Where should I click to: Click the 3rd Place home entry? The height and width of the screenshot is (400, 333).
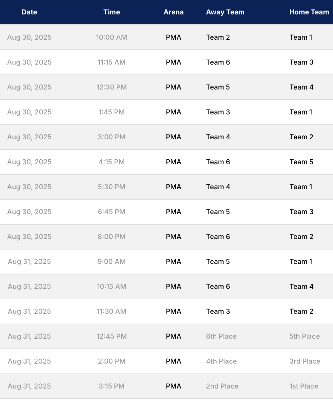click(x=305, y=361)
